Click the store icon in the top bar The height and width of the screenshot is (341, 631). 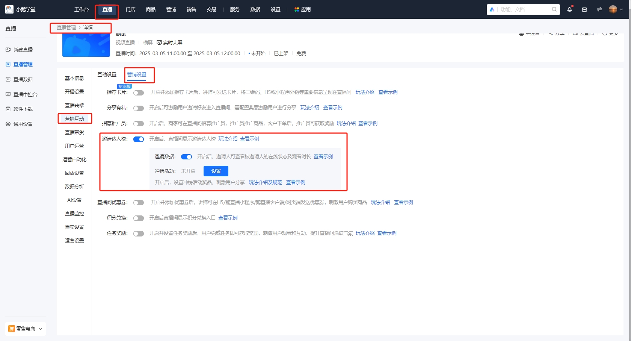(x=584, y=9)
